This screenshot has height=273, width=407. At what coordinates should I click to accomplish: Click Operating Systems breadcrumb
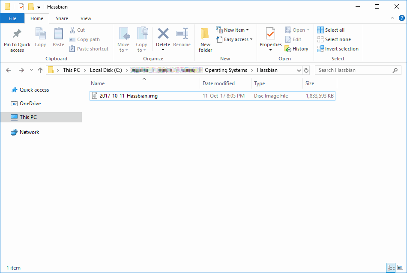point(226,70)
